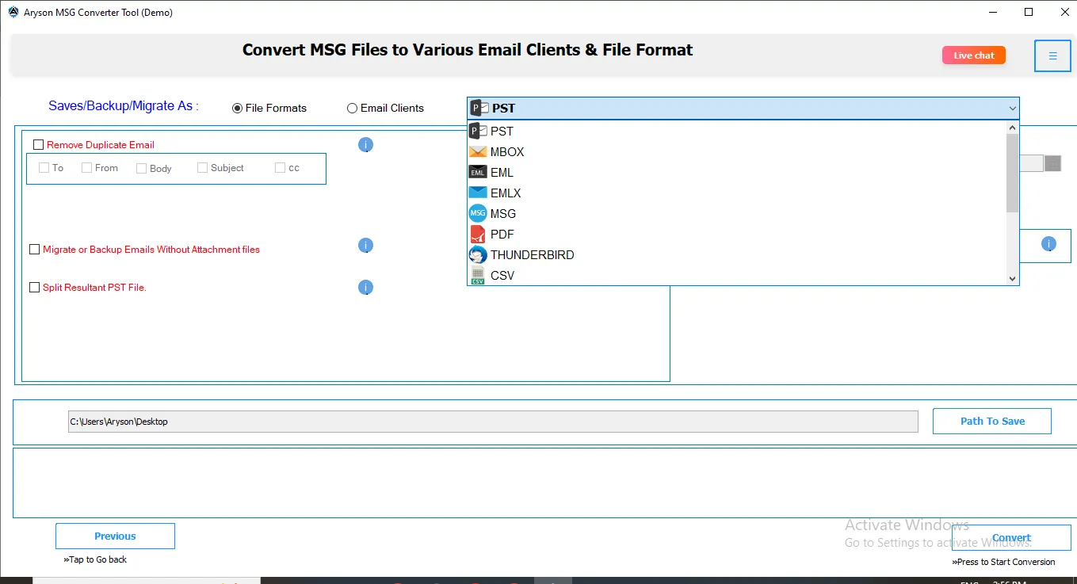Choose PDF from the format list
1077x584 pixels.
(x=736, y=234)
